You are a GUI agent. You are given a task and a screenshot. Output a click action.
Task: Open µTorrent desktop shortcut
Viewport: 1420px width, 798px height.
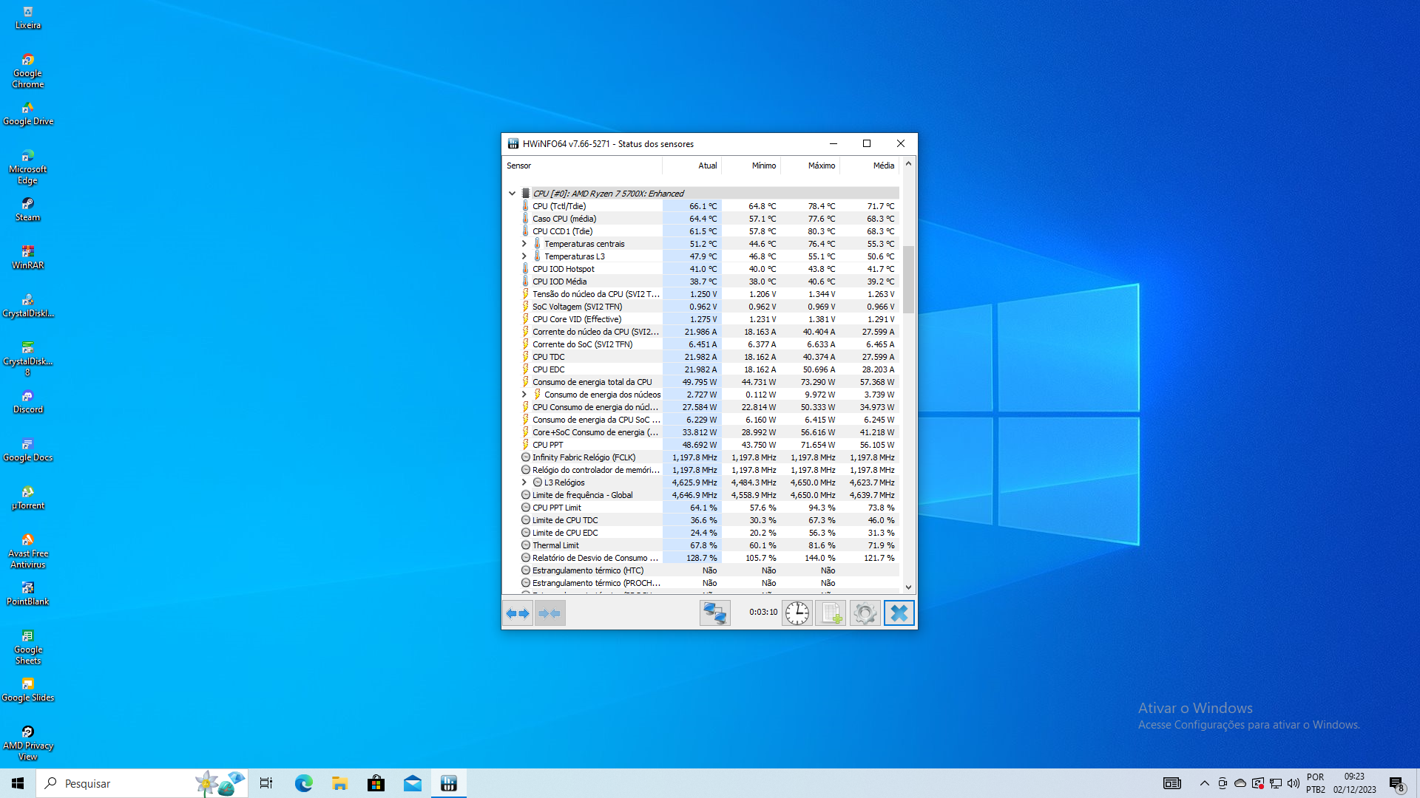(28, 498)
